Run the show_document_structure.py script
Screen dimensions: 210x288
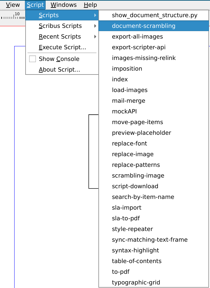tap(154, 15)
